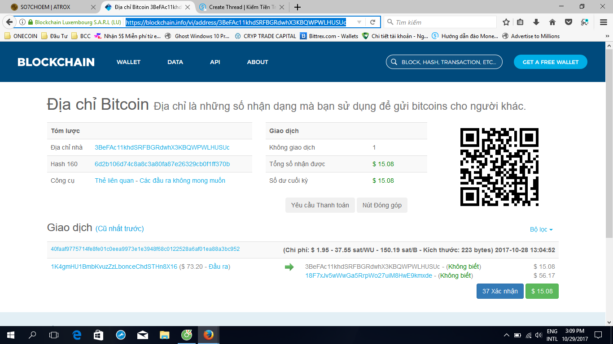Open a new browser tab with plus
Image resolution: width=613 pixels, height=344 pixels.
pos(297,7)
